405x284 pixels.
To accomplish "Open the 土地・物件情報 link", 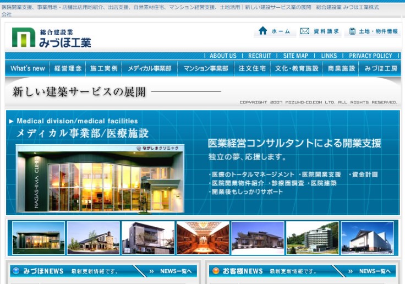I will pos(373,31).
